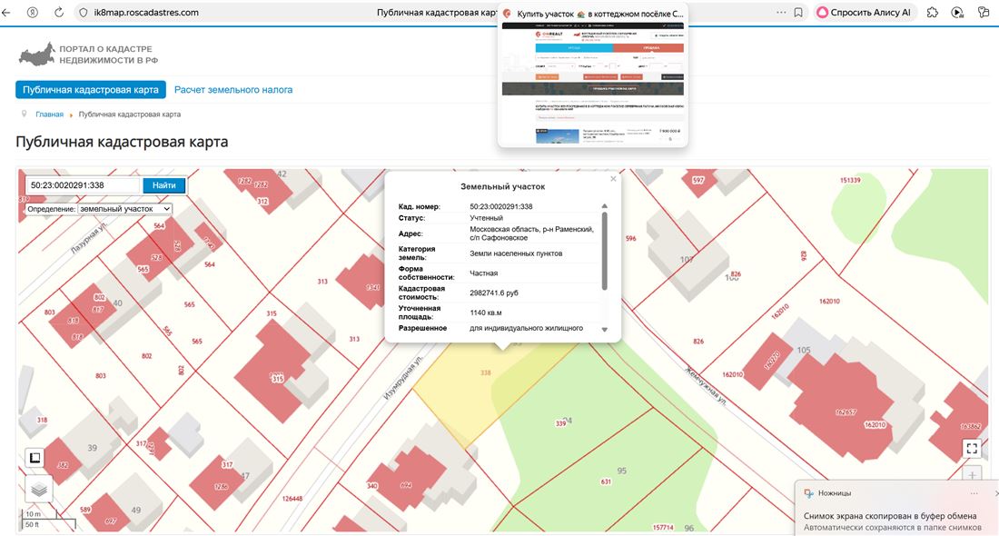Viewport: 999px width, 536px height.
Task: Enter fullscreen map view
Action: click(x=972, y=448)
